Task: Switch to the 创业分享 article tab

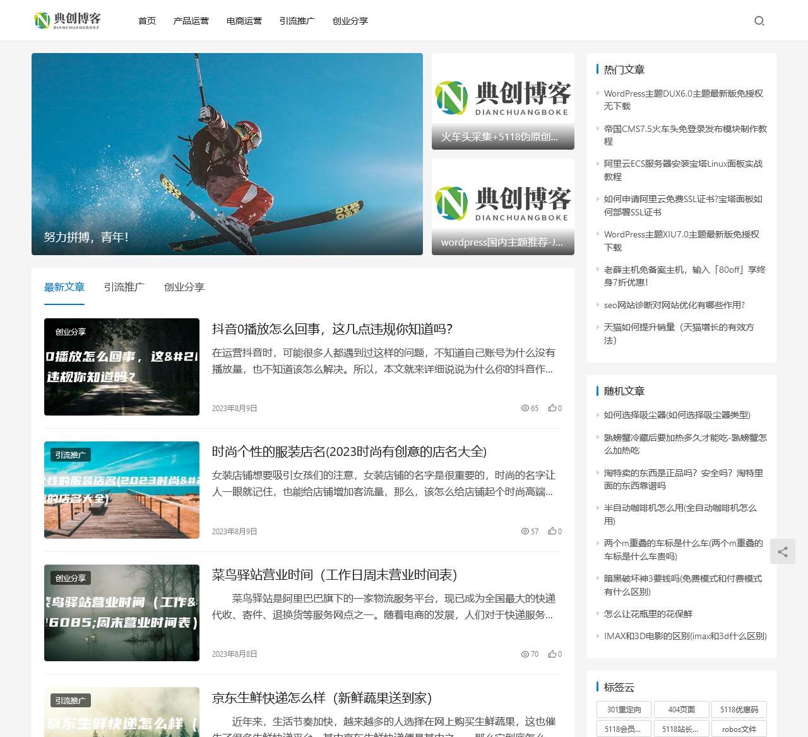Action: click(x=184, y=287)
